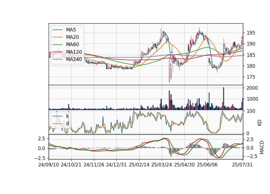Click the MA60 legend label
The height and width of the screenshot is (194, 270).
(x=73, y=45)
